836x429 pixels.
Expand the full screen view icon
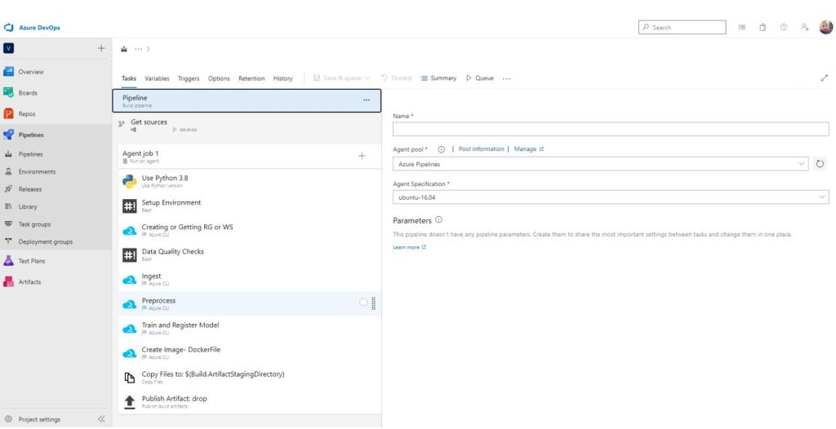[824, 78]
